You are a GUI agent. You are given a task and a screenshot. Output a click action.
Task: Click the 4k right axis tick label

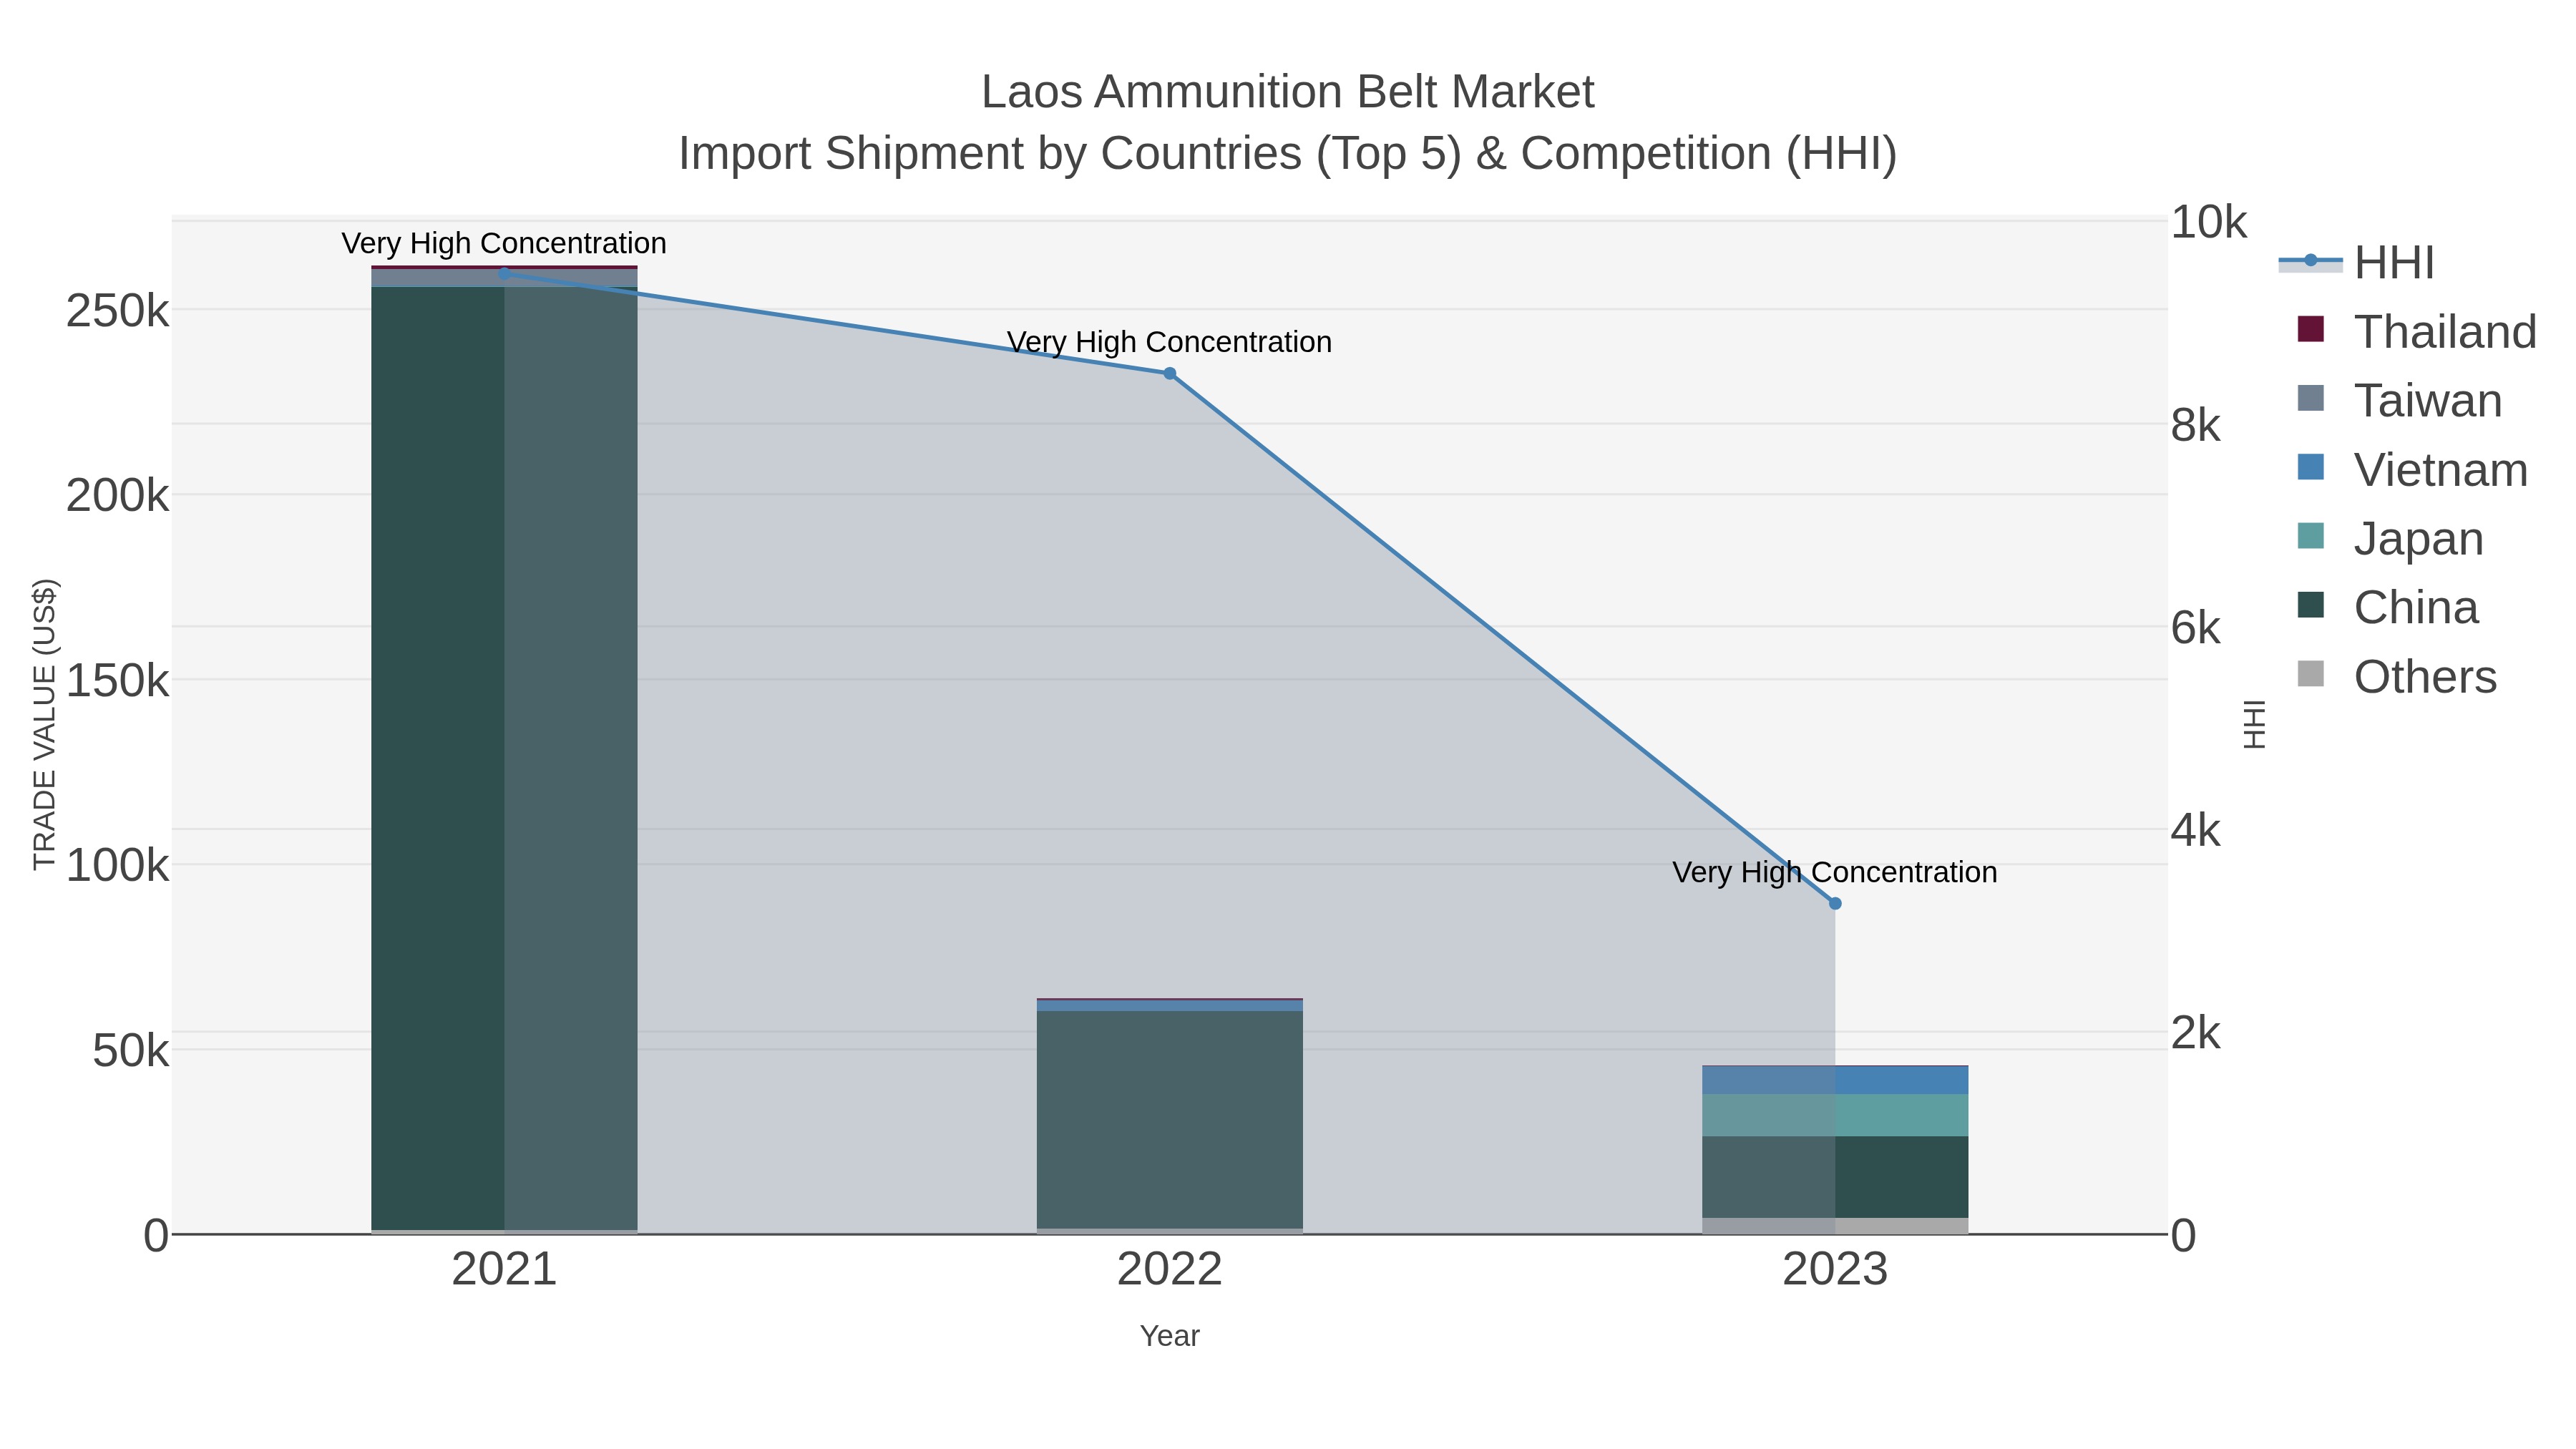coord(2195,831)
